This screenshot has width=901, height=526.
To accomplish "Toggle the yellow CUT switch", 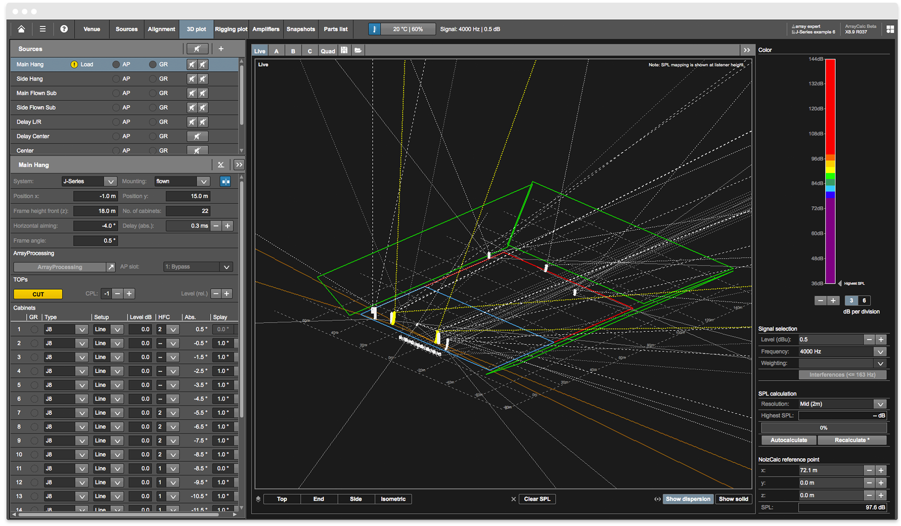I will coord(38,294).
